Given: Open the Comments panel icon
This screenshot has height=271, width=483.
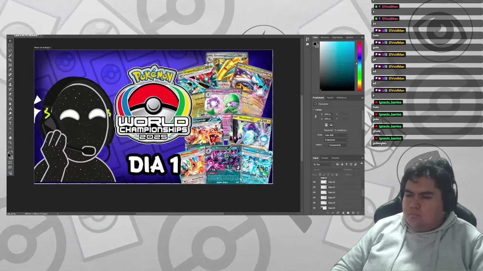Looking at the screenshot, I should pos(308,44).
